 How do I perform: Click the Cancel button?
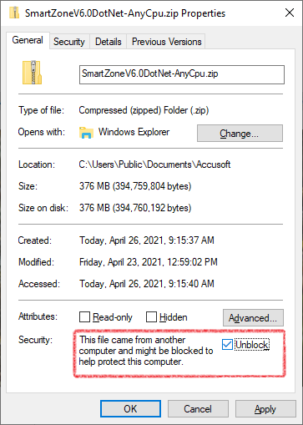(x=198, y=409)
